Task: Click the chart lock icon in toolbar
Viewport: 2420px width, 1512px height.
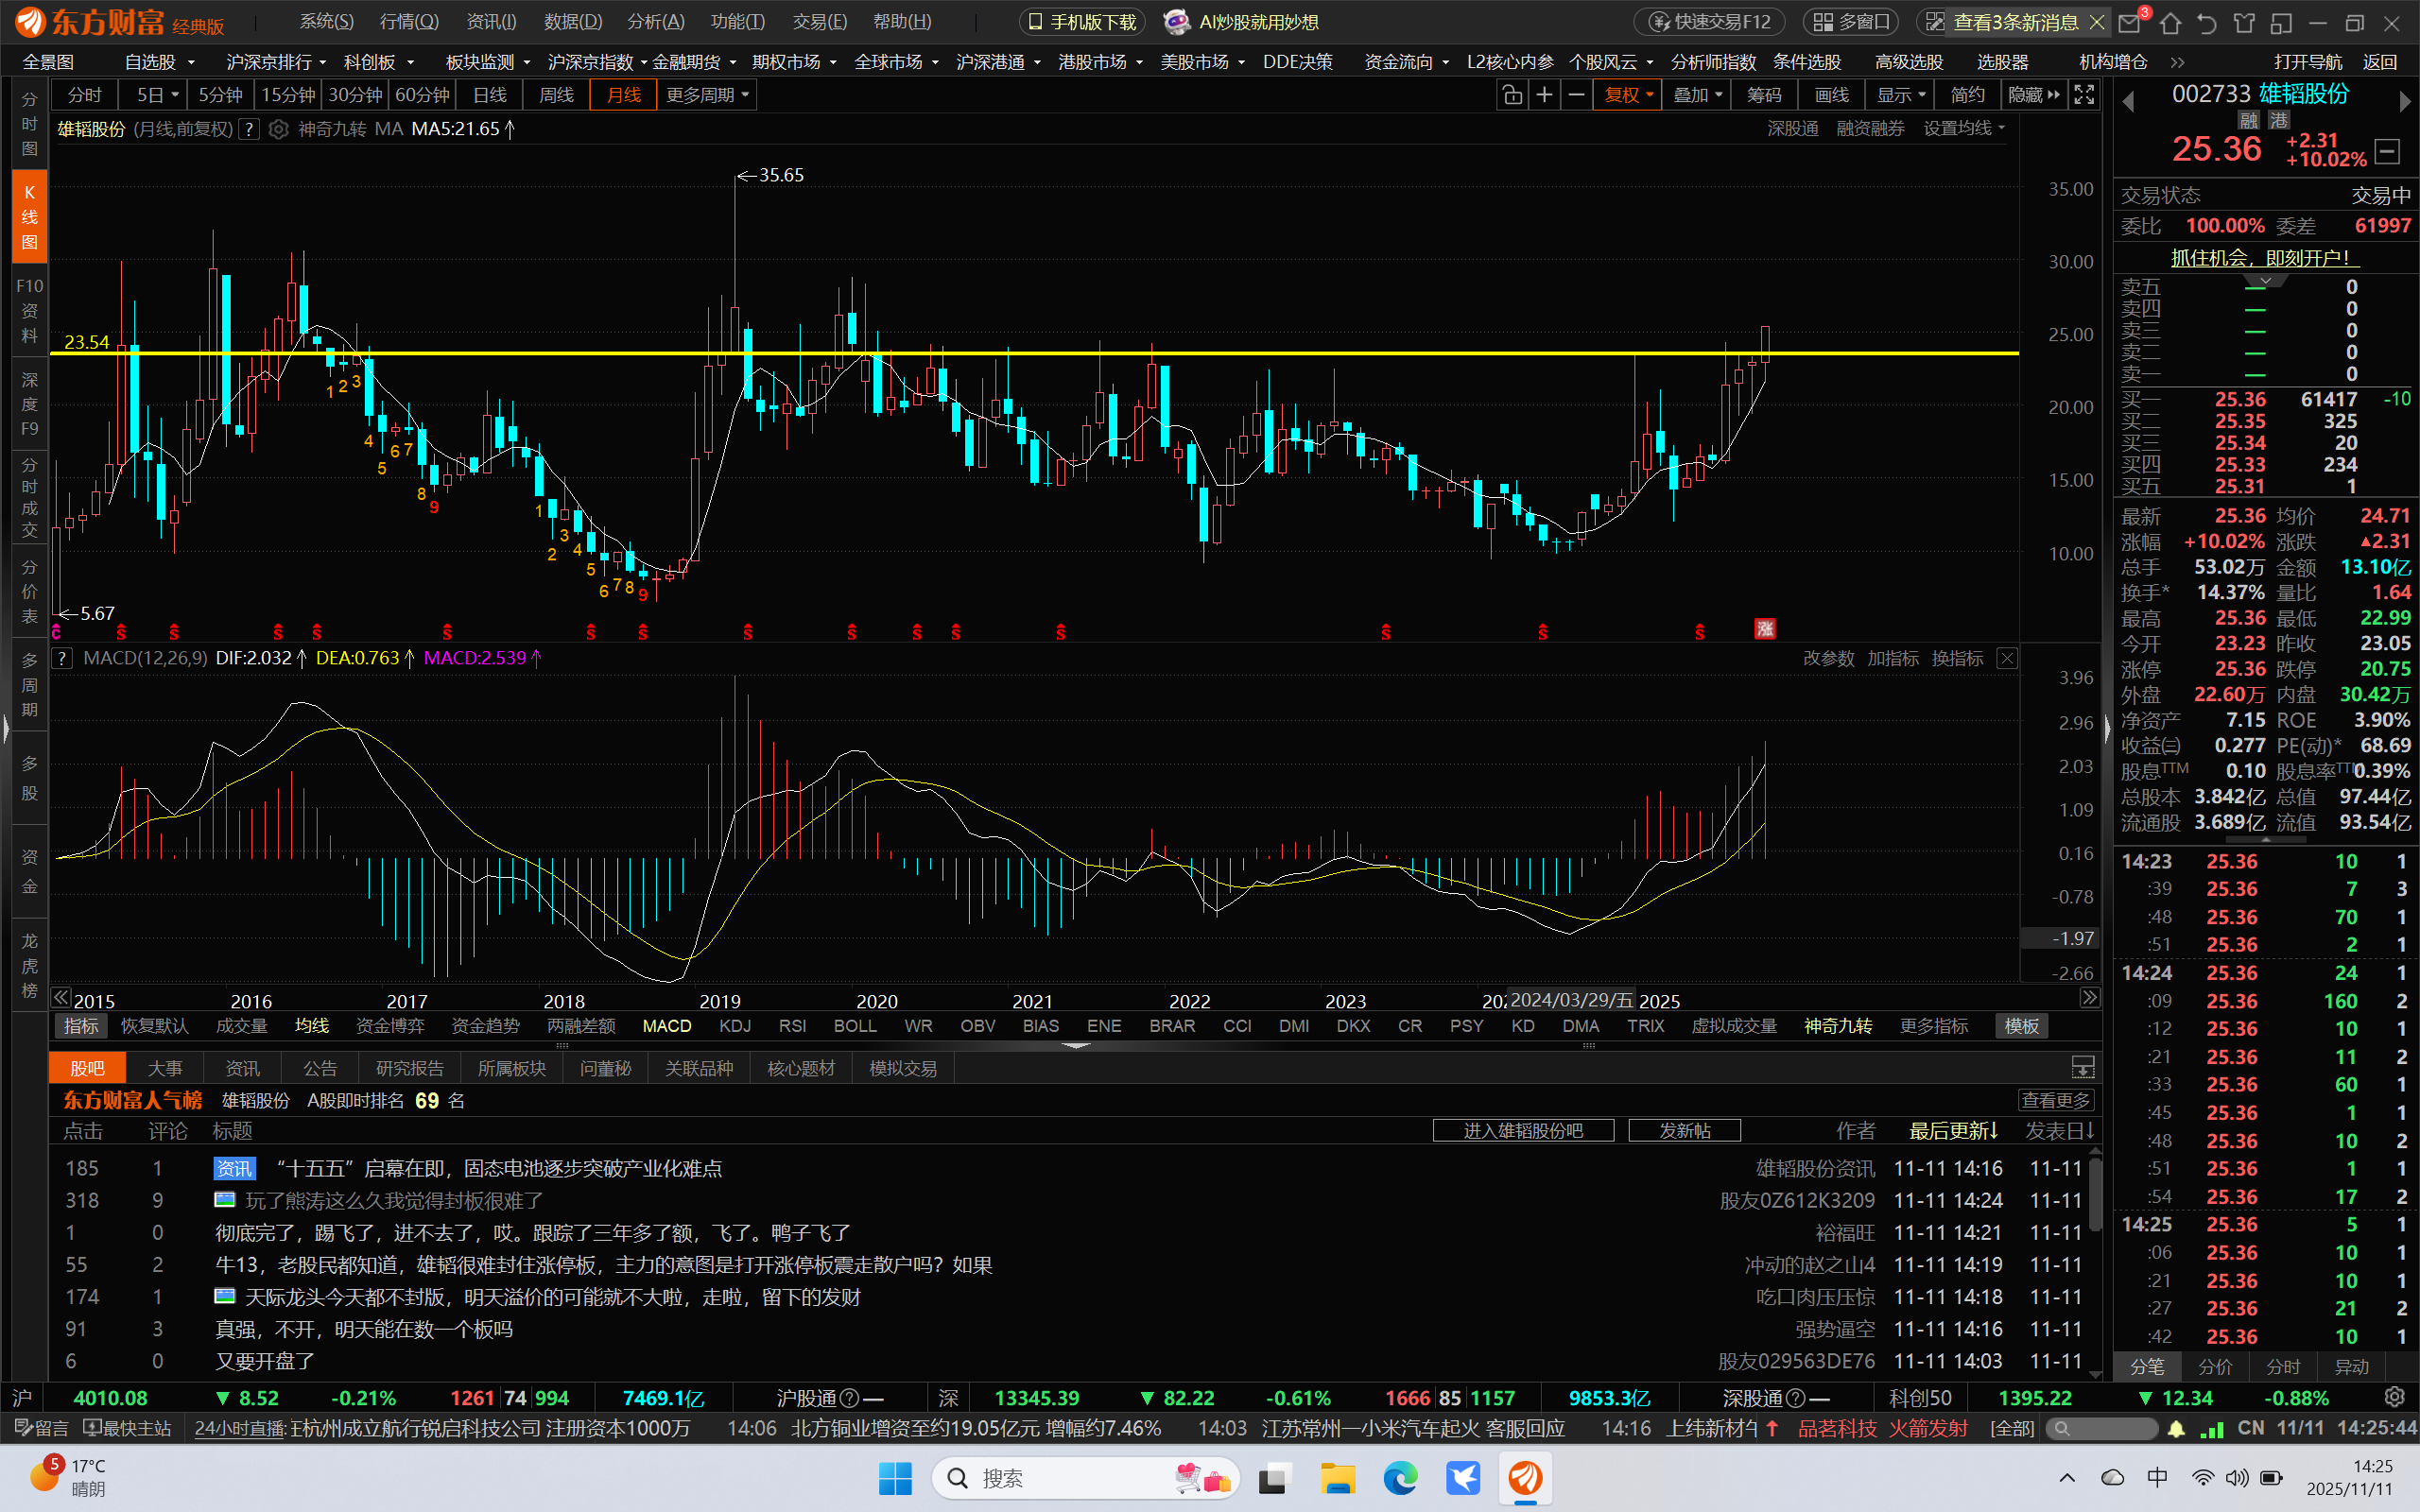Action: (x=1512, y=95)
